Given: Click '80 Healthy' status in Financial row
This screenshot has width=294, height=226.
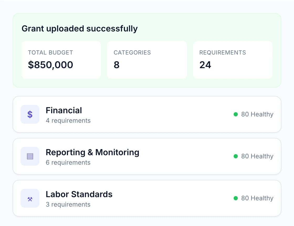Looking at the screenshot, I should click(257, 114).
